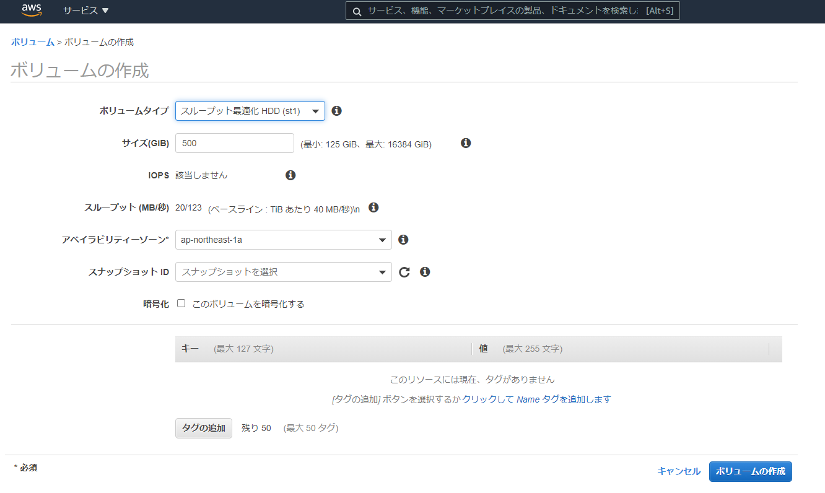This screenshot has height=493, width=825.
Task: Click the search magnifier icon in top bar
Action: pyautogui.click(x=356, y=11)
